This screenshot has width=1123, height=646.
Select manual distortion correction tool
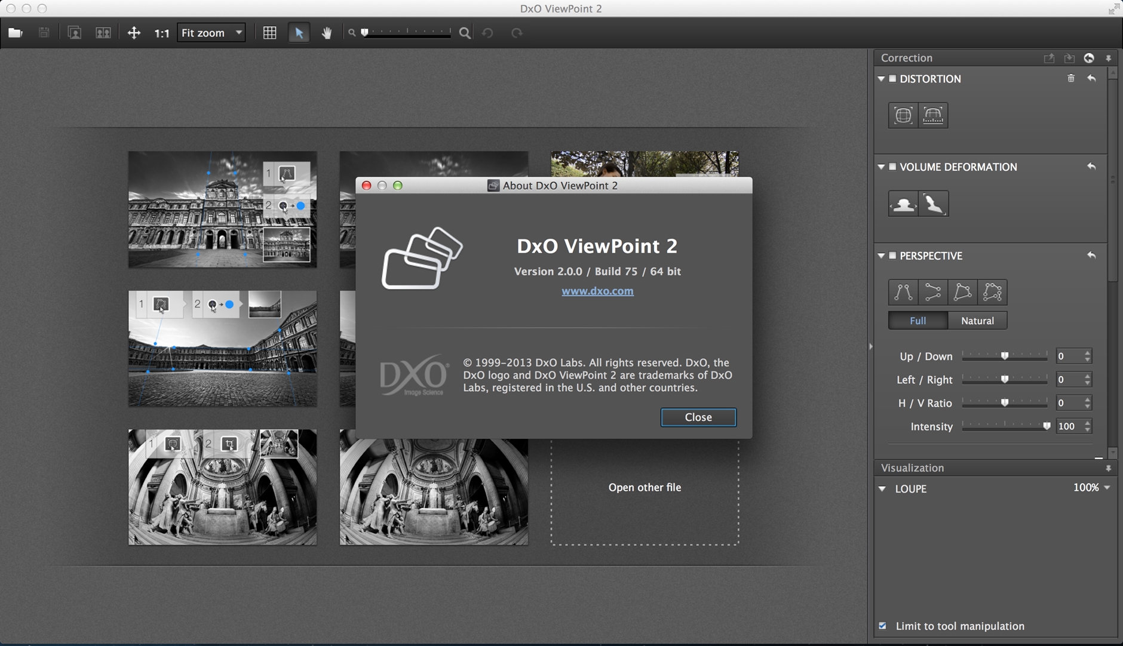click(x=933, y=115)
